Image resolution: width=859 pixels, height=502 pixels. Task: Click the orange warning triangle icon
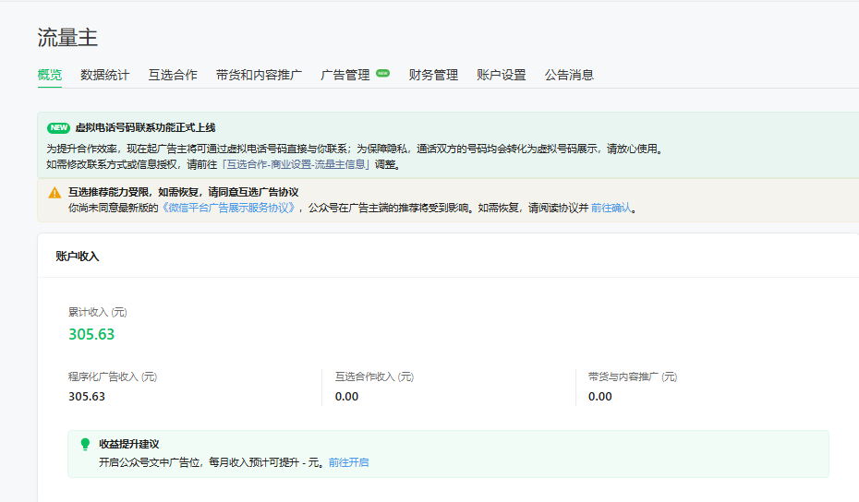pyautogui.click(x=54, y=193)
